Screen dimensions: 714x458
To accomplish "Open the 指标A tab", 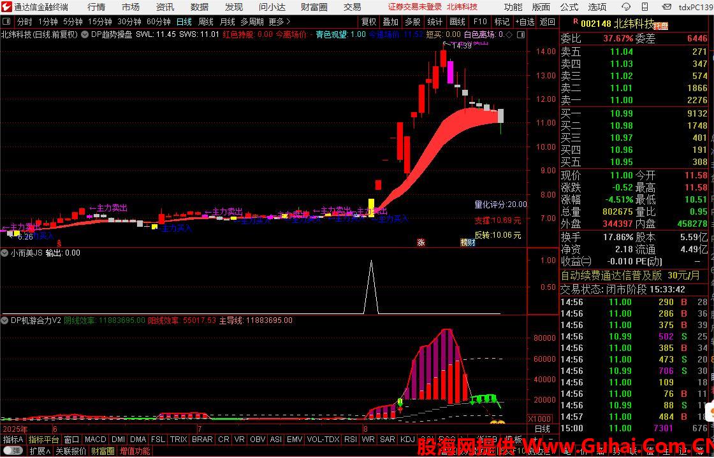I will click(13, 440).
